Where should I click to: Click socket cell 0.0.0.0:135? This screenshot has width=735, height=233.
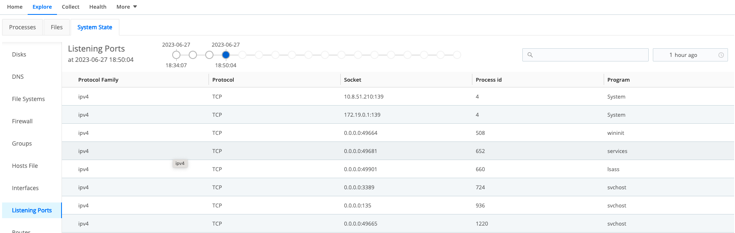[x=358, y=205]
